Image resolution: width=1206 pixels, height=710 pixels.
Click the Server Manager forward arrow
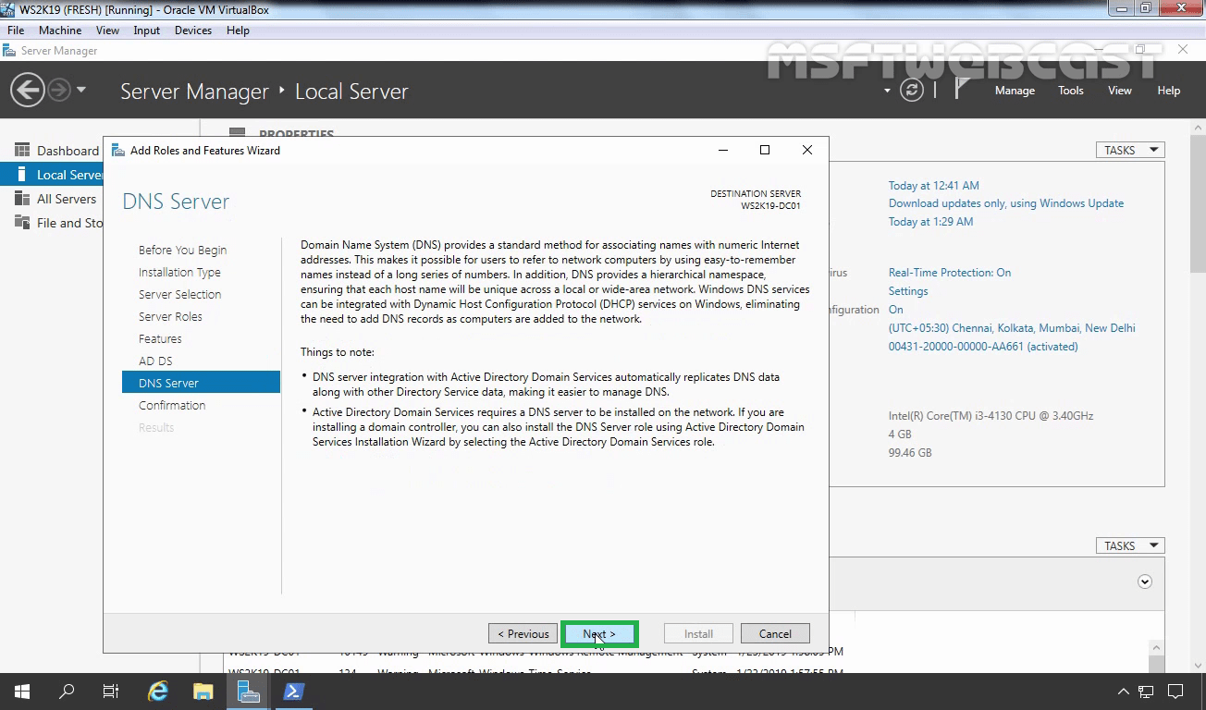coord(58,90)
